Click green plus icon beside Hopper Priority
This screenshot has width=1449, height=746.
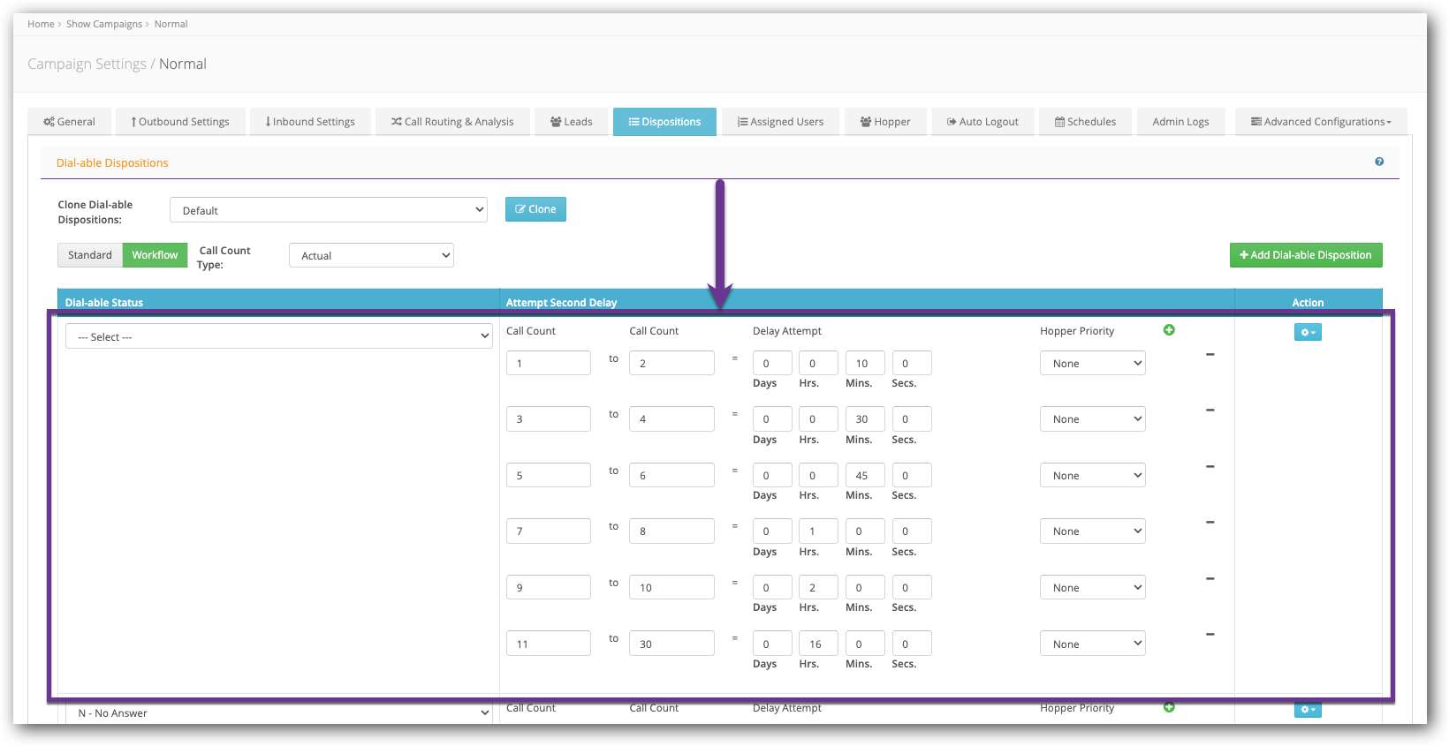(x=1169, y=330)
